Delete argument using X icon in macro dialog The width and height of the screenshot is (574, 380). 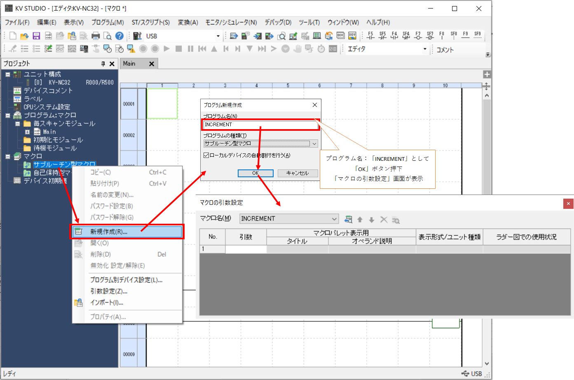[x=384, y=220]
